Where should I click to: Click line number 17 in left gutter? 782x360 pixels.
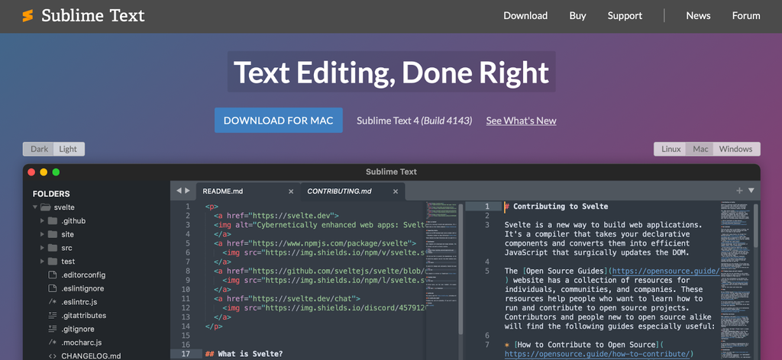(186, 354)
